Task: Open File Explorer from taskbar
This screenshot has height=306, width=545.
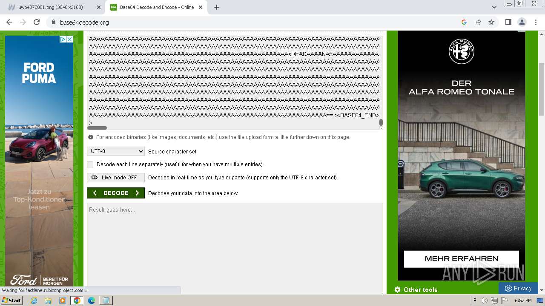Action: [x=48, y=300]
